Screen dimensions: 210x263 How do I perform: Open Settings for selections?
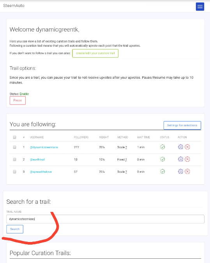coord(182,125)
